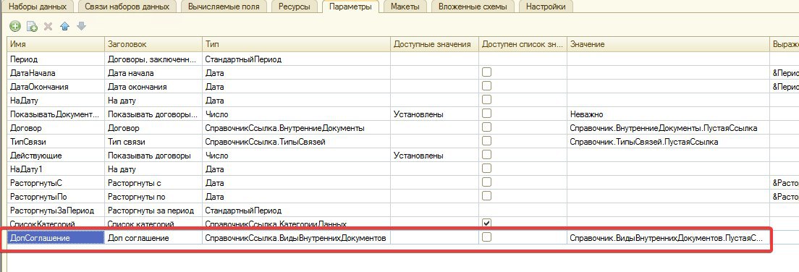Select the Действующие name cell
Viewport: 799px width, 272px height.
tap(56, 156)
